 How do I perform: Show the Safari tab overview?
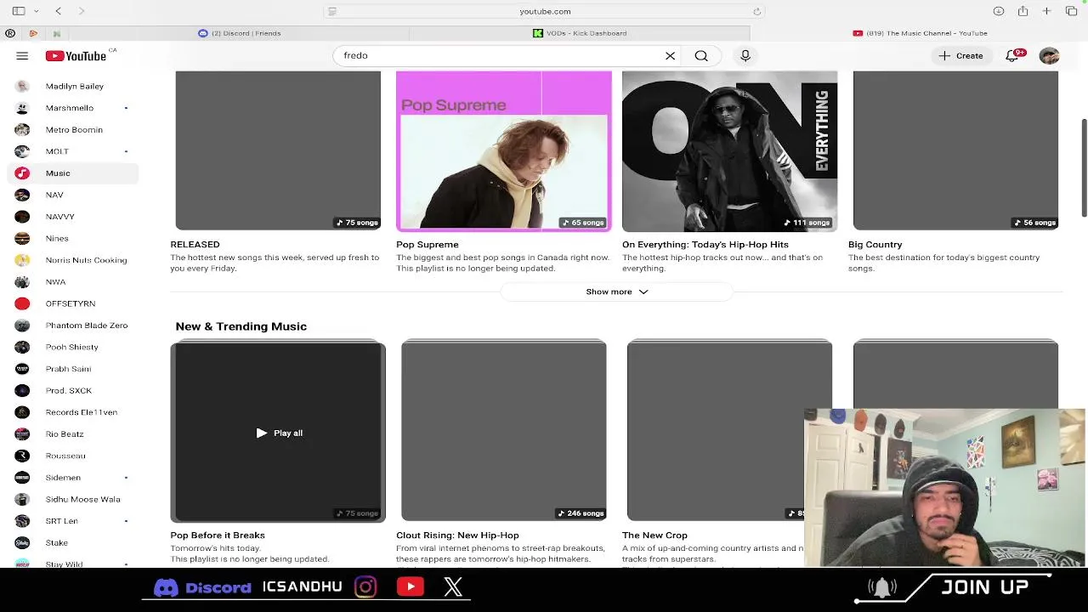[1071, 11]
